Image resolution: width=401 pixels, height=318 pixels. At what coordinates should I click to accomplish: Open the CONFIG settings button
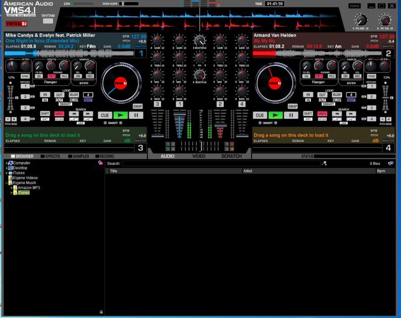tap(354, 6)
